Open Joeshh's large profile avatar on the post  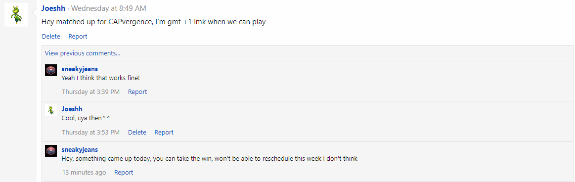(16, 15)
